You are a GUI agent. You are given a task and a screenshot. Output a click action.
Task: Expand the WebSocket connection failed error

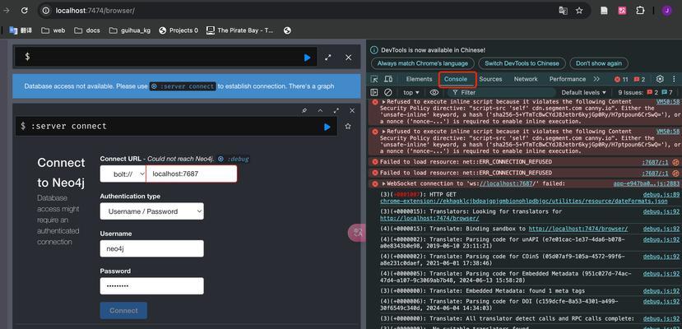point(384,184)
